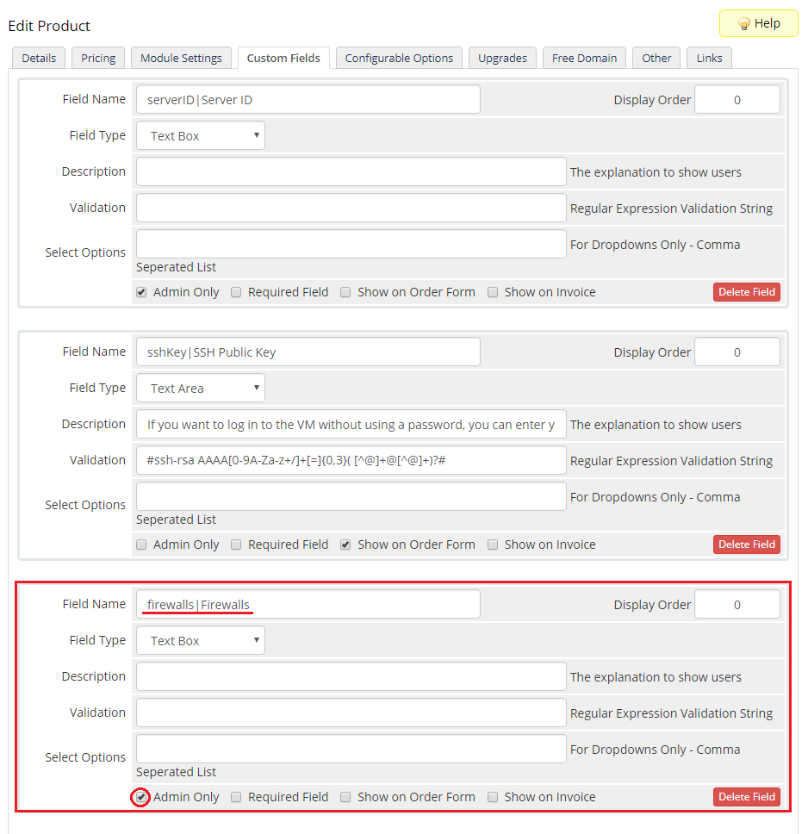Open the Help button with lightbulb
Viewport: 808px width, 834px height.
(758, 23)
